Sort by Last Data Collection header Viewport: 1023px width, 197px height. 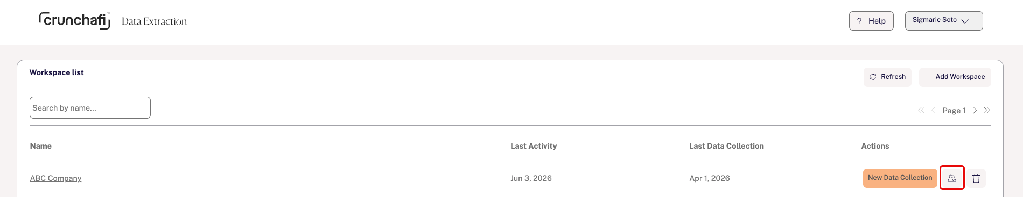726,146
